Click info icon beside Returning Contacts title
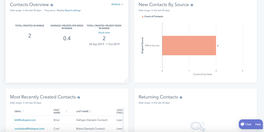Viewport: 264px width, 132px height. tap(181, 97)
